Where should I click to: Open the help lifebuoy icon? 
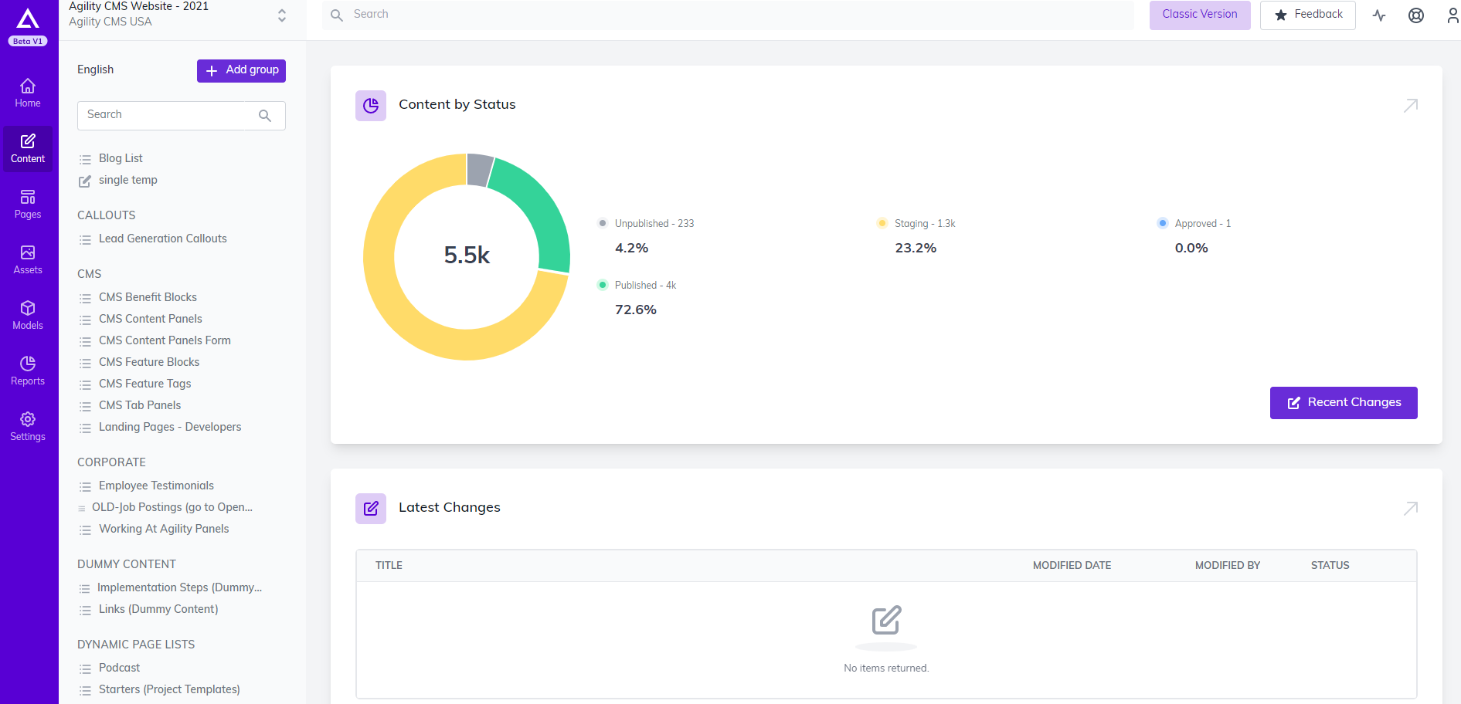coord(1415,15)
